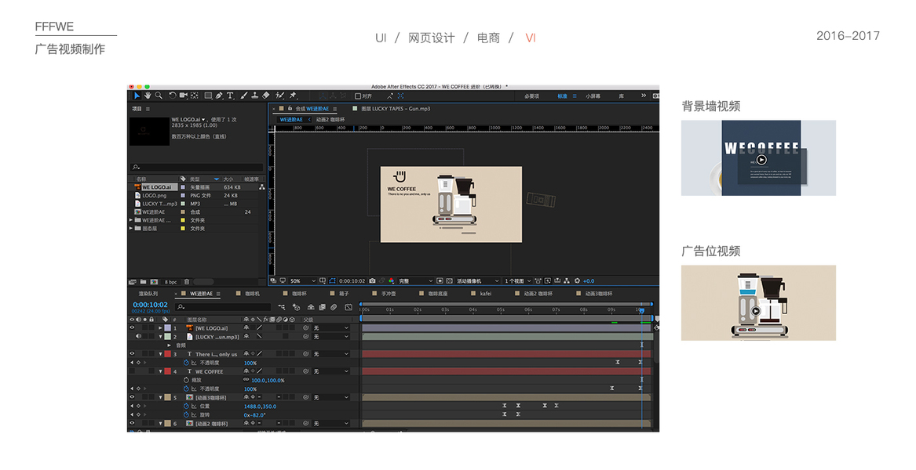Select the Puppet Pin tool
Viewport: 916px width, 470px height.
(293, 95)
